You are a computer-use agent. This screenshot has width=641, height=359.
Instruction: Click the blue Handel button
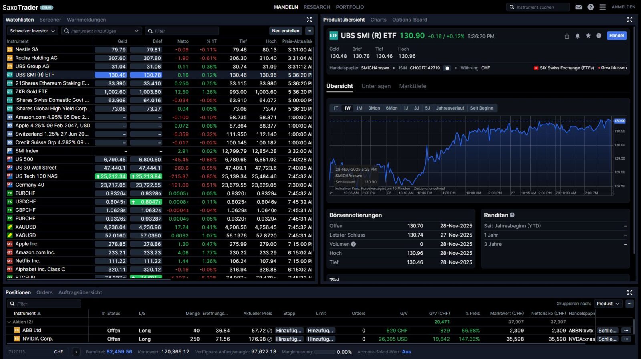coord(616,36)
